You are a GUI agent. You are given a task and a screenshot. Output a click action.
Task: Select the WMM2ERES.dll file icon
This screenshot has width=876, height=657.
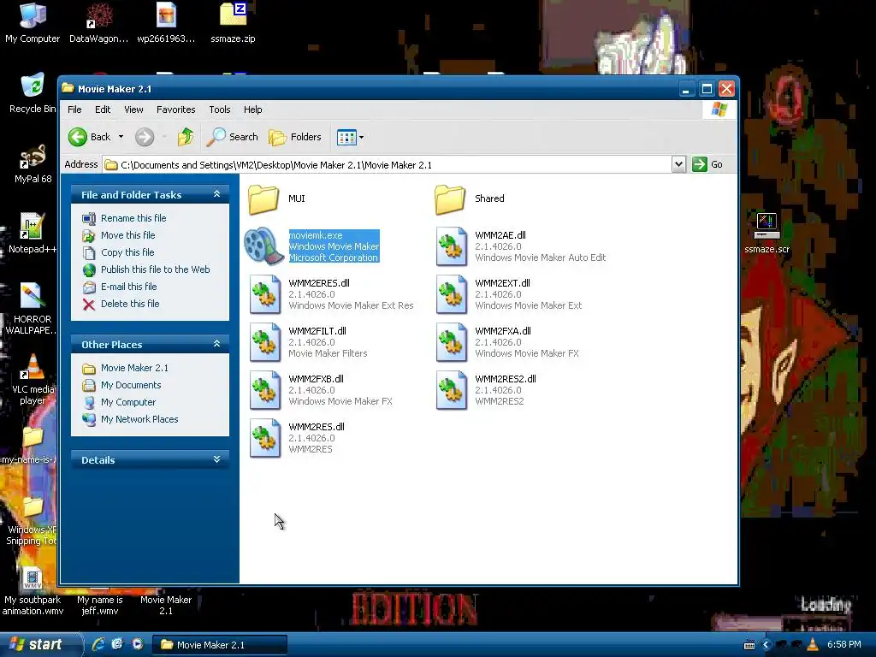pos(265,294)
